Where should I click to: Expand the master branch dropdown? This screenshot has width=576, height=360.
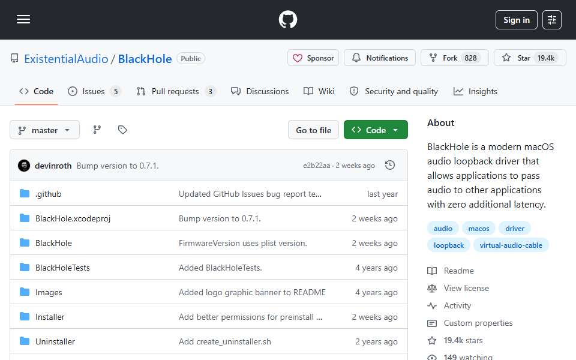click(44, 130)
